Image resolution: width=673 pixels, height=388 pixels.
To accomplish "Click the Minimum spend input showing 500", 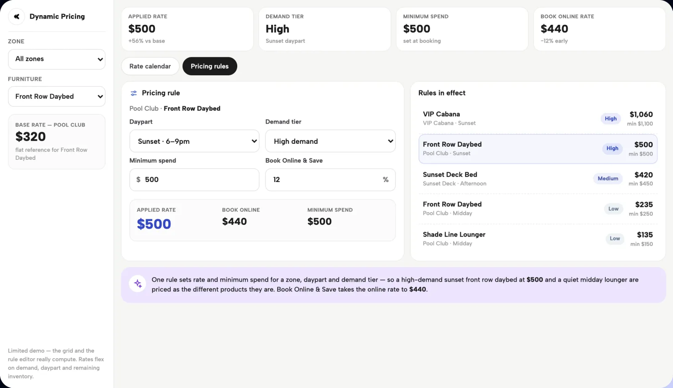I will (194, 180).
